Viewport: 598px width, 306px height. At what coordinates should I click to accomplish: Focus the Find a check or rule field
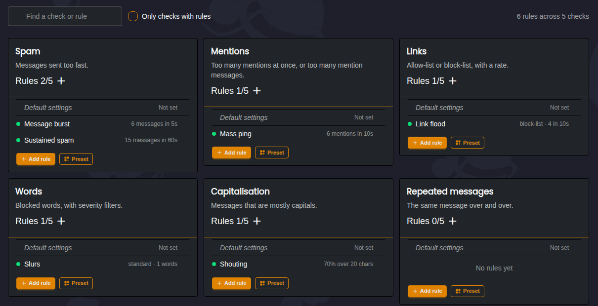(x=65, y=16)
